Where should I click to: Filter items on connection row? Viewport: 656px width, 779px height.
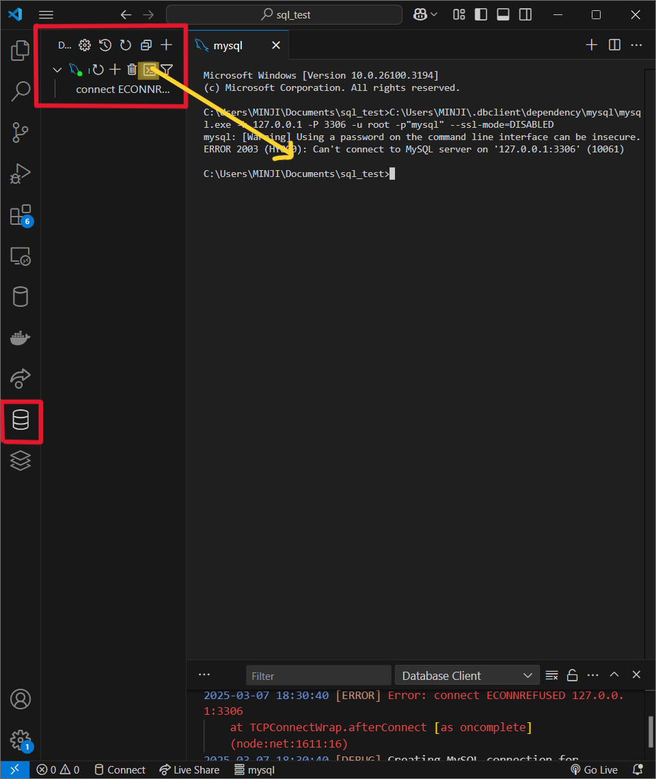(x=167, y=70)
